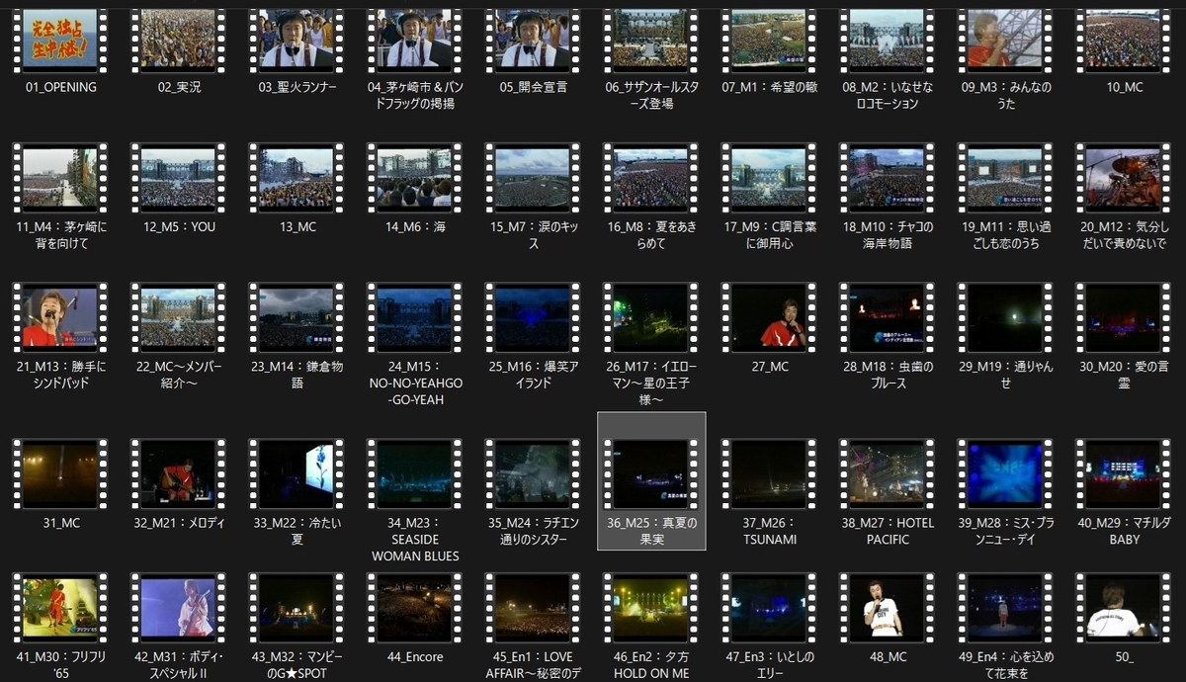Select the 49_En4：心を込めて花束を thumbnail

coord(1006,608)
